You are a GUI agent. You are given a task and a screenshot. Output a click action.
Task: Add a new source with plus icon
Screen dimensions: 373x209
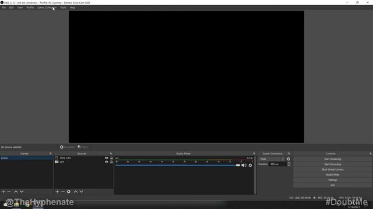click(x=57, y=192)
